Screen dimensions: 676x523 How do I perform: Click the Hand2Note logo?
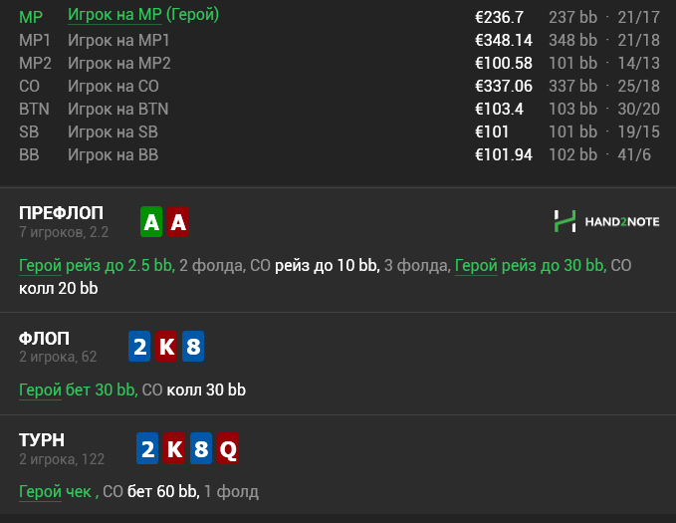[606, 221]
